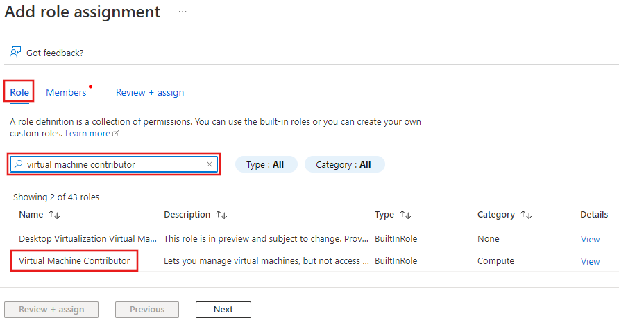Clear the role search text with X

(x=210, y=164)
